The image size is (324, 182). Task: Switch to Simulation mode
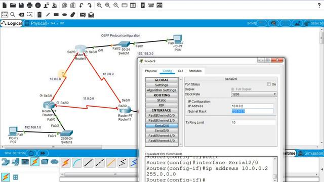pos(310,153)
